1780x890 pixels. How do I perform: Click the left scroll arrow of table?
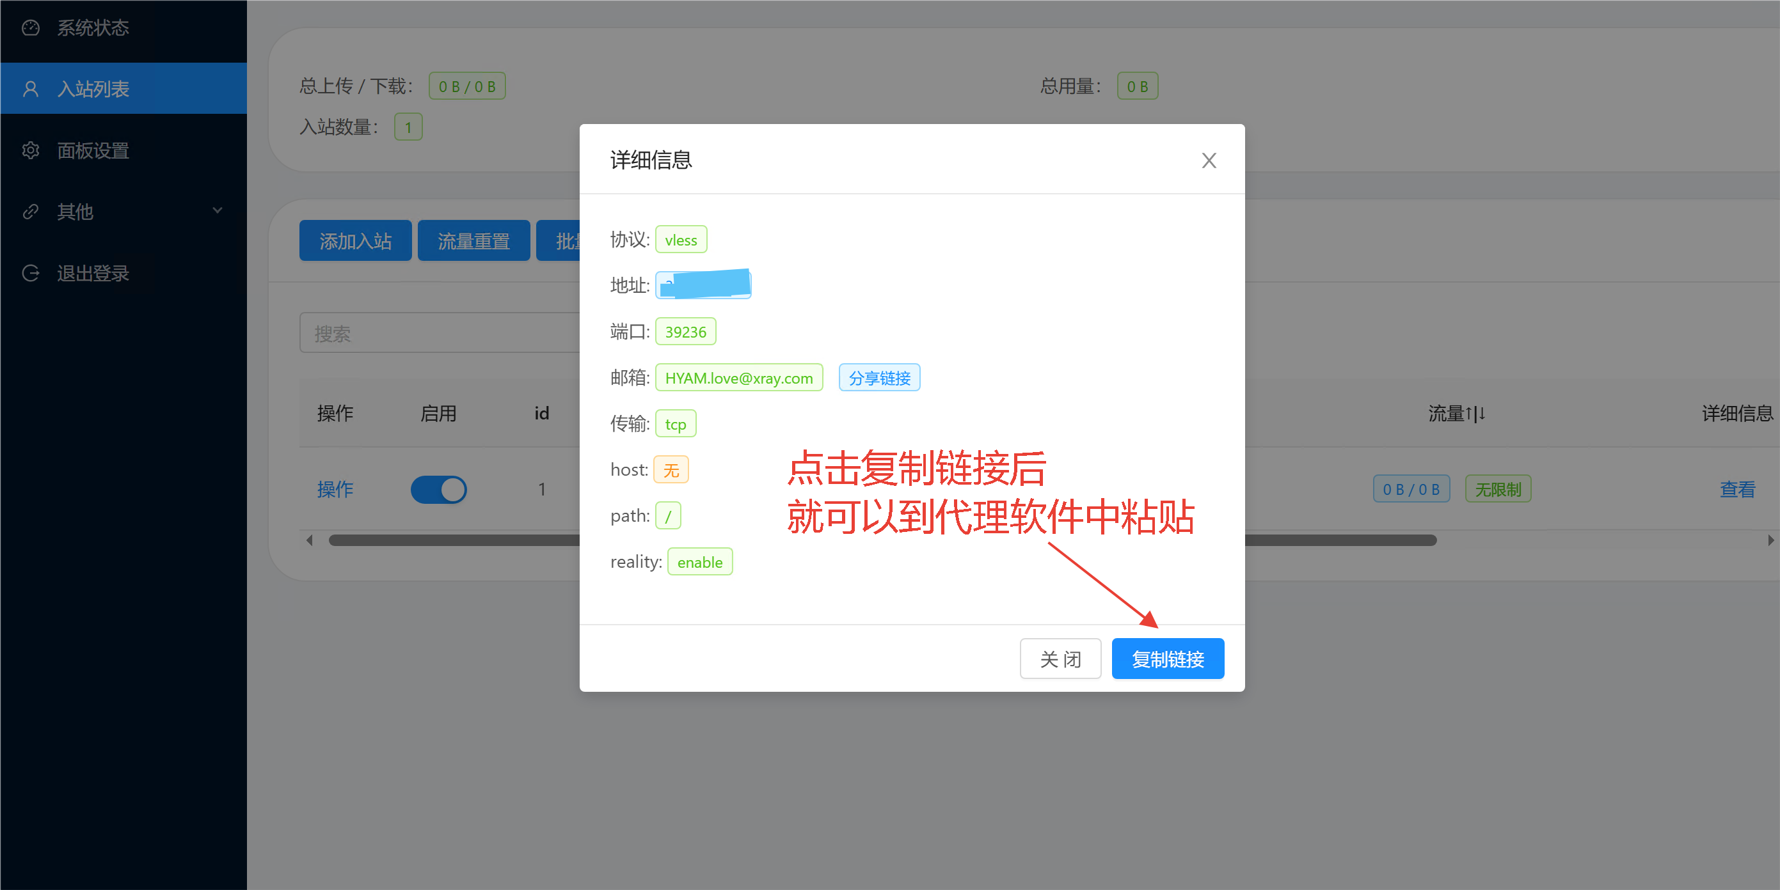click(310, 541)
